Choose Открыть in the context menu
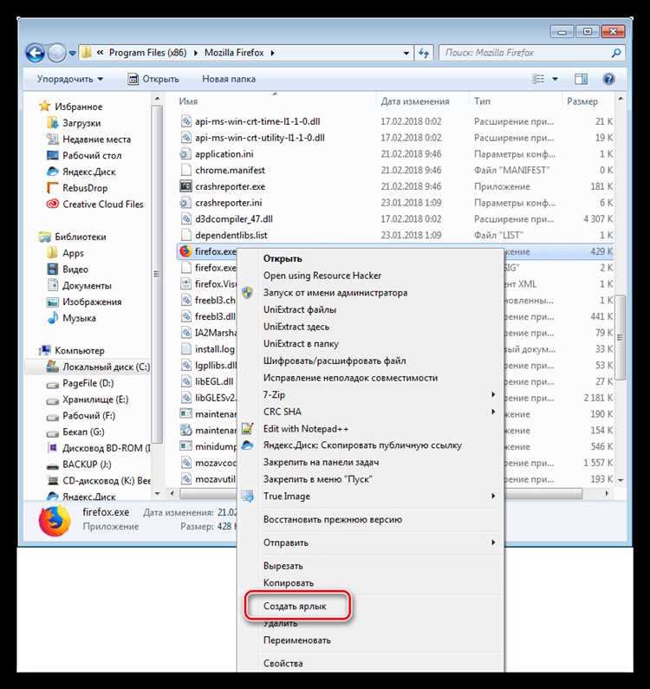Viewport: 650px width, 689px height. [283, 259]
